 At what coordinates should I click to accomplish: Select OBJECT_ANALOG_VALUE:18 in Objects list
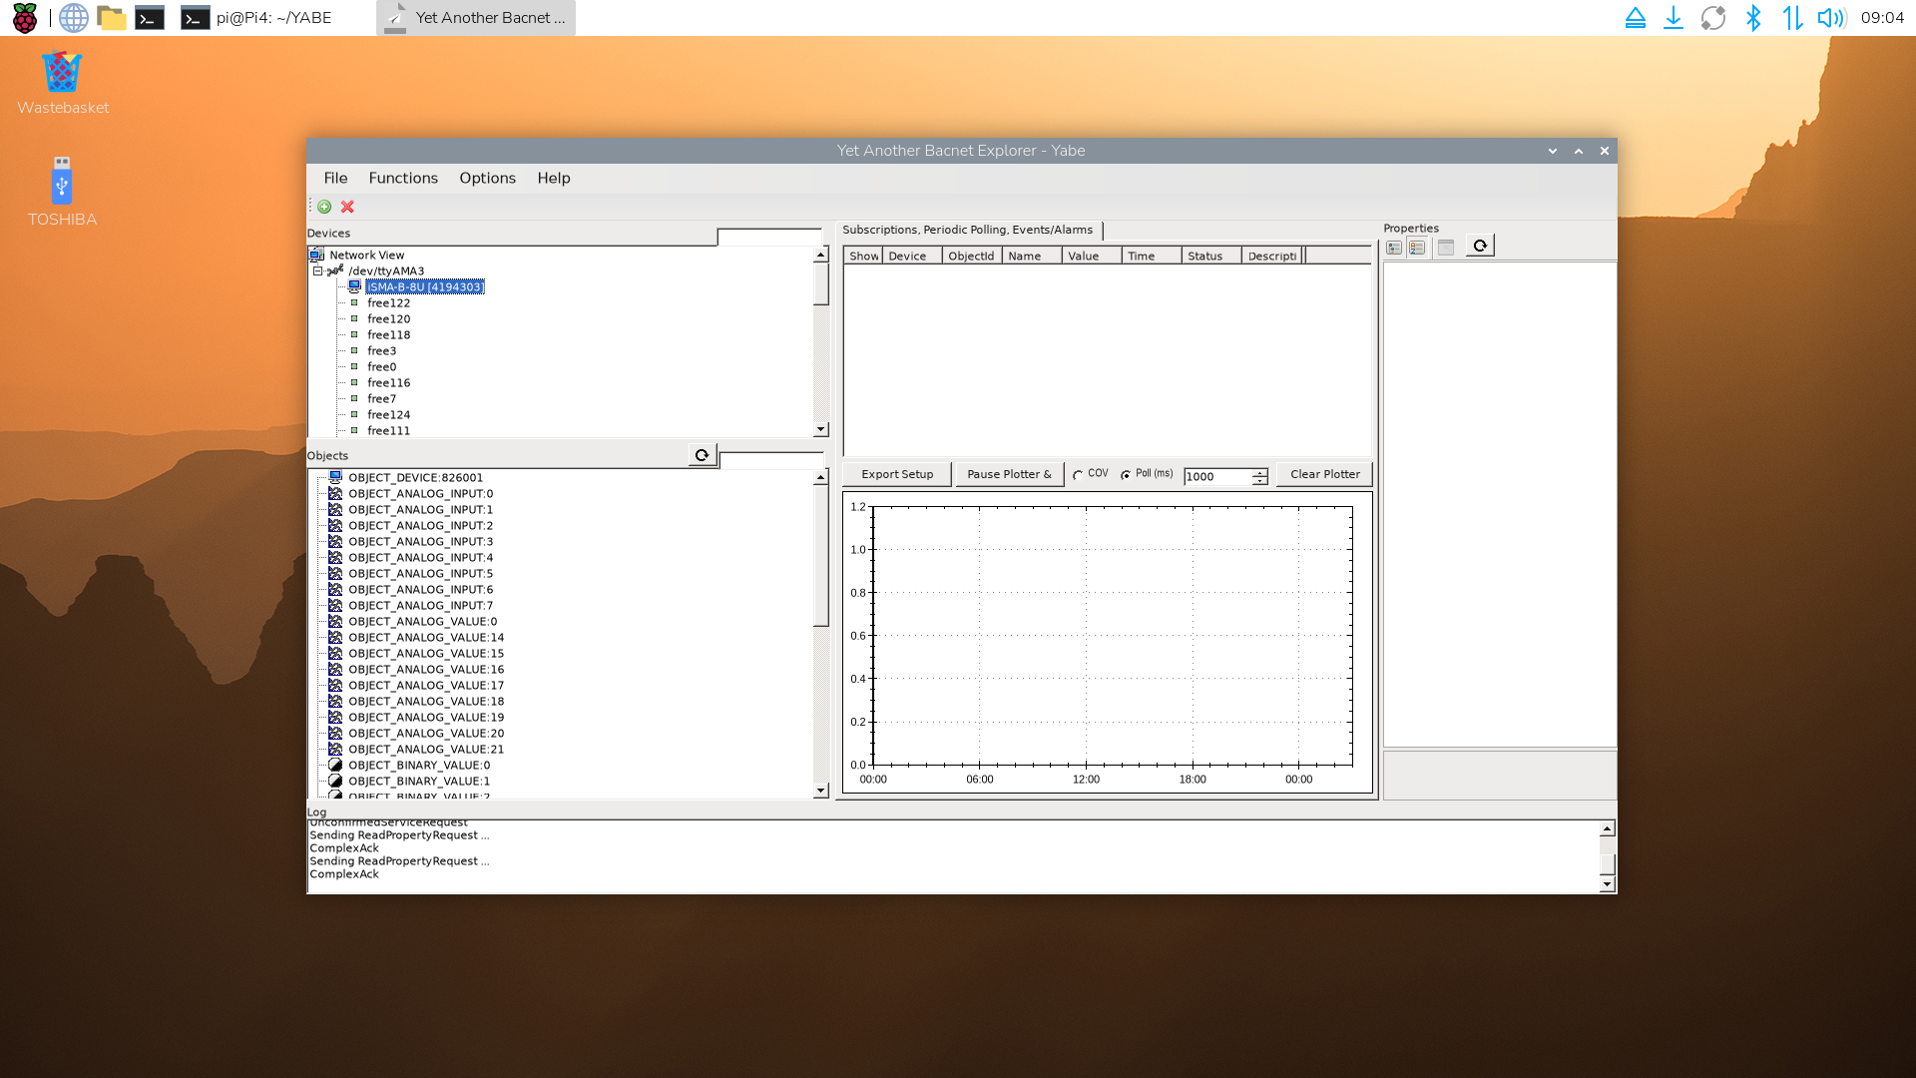pyautogui.click(x=426, y=701)
